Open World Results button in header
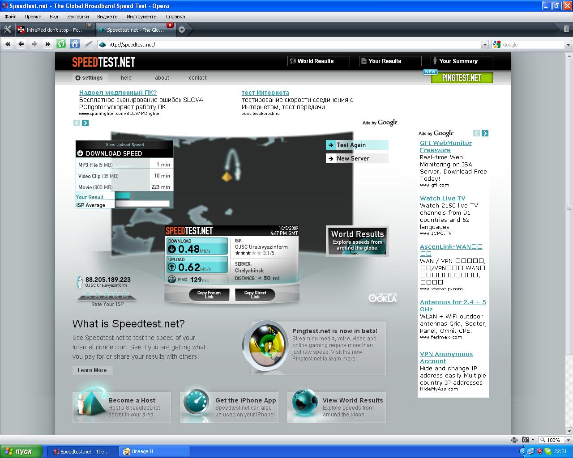The width and height of the screenshot is (573, 458). (x=318, y=61)
